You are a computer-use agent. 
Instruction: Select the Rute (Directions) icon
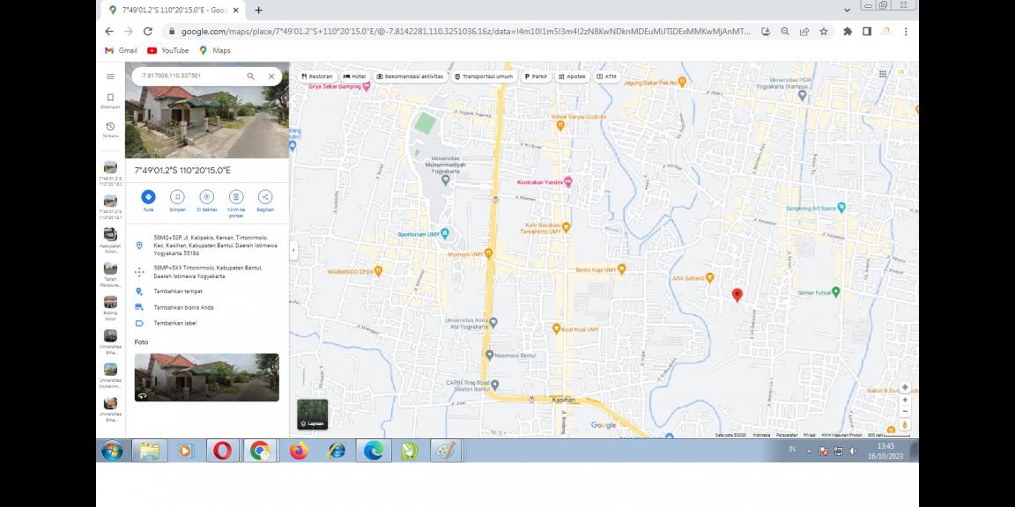[148, 198]
